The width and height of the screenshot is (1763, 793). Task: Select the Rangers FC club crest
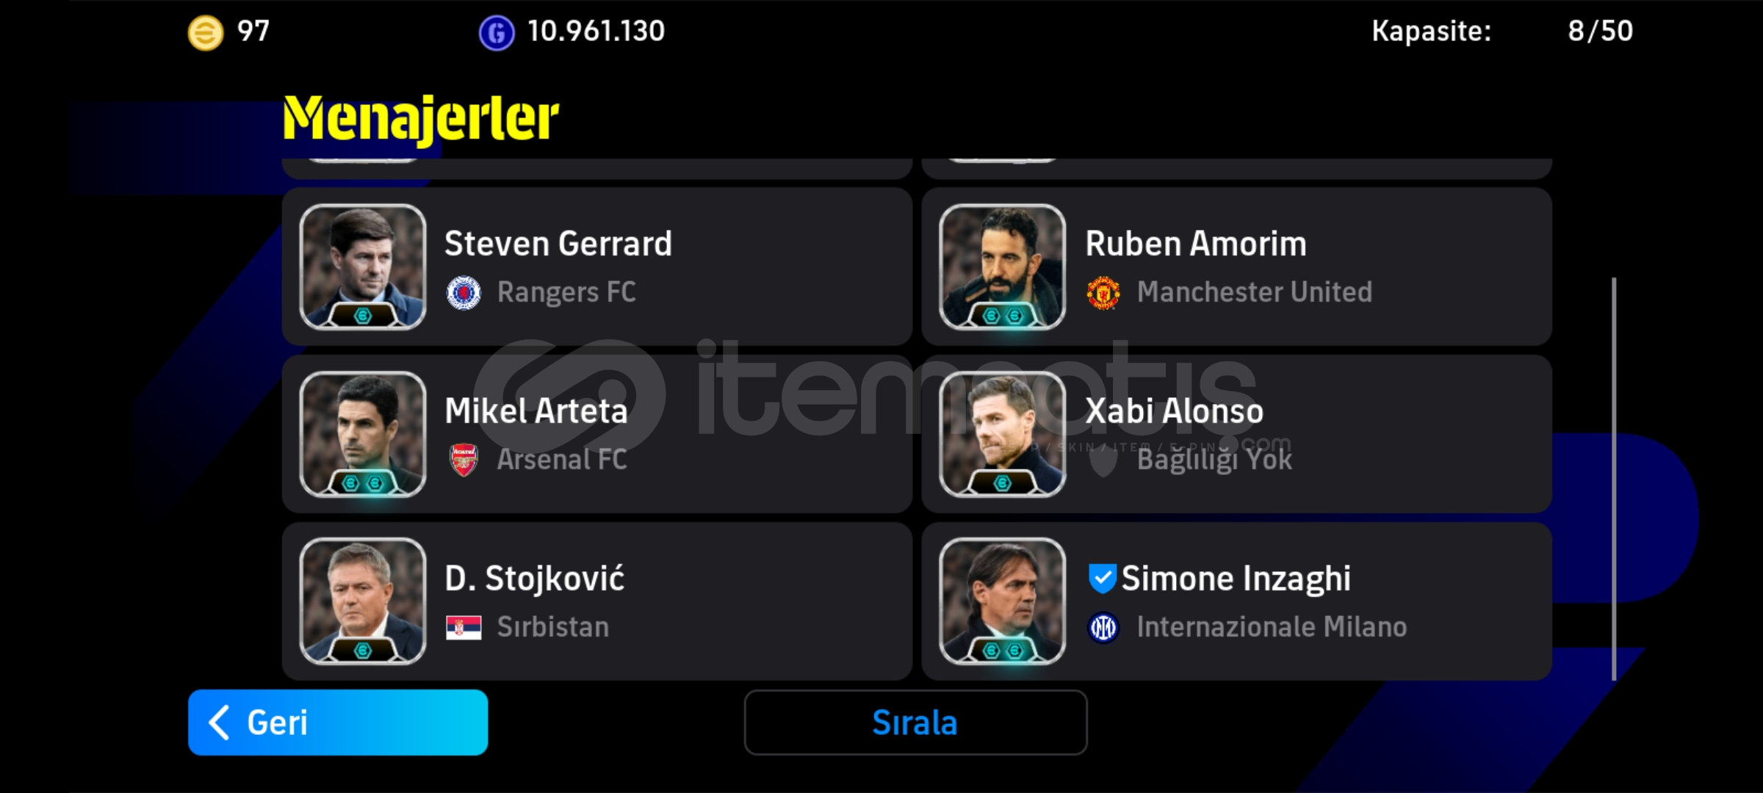click(x=464, y=292)
